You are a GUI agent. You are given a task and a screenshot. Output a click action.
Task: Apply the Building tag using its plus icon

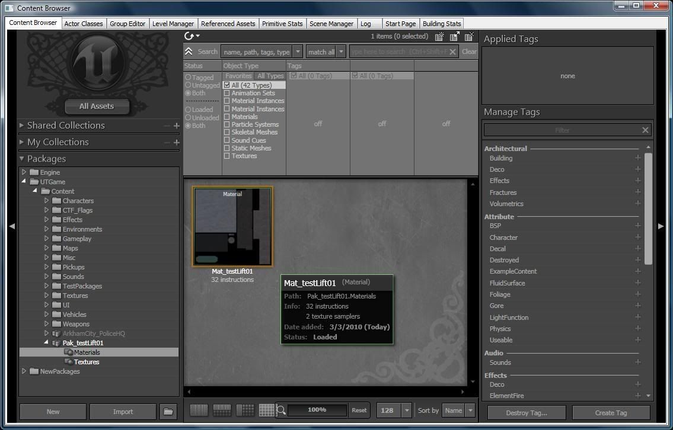(638, 158)
